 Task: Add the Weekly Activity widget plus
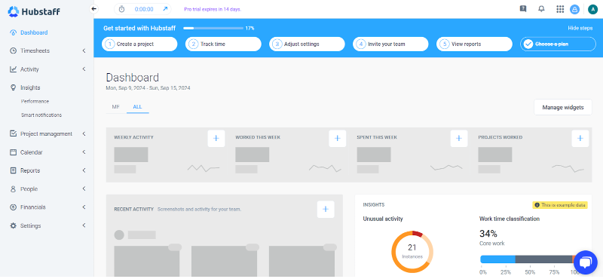[216, 139]
